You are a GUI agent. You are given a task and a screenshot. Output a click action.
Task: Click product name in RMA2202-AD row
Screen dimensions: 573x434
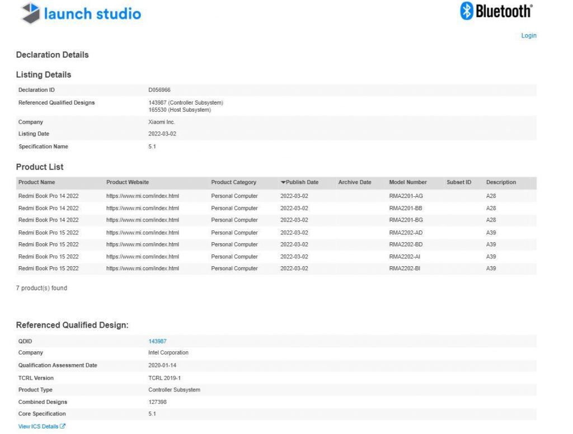48,233
